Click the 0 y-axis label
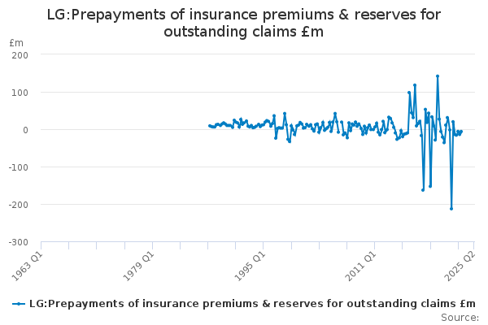488x325 pixels. 25,130
